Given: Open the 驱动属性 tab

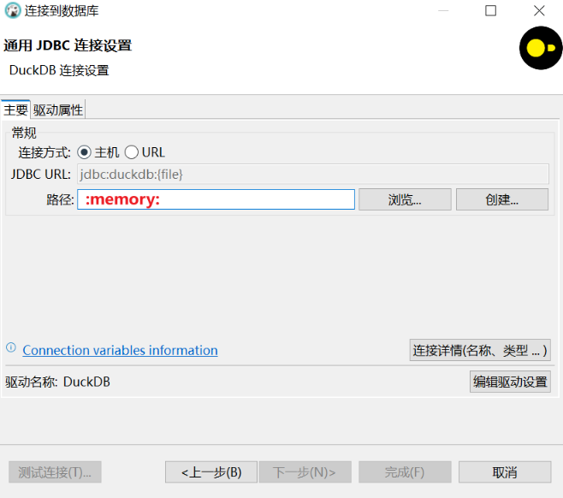Looking at the screenshot, I should (x=58, y=110).
